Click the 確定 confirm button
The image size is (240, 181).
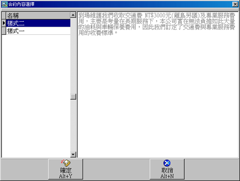(66, 169)
